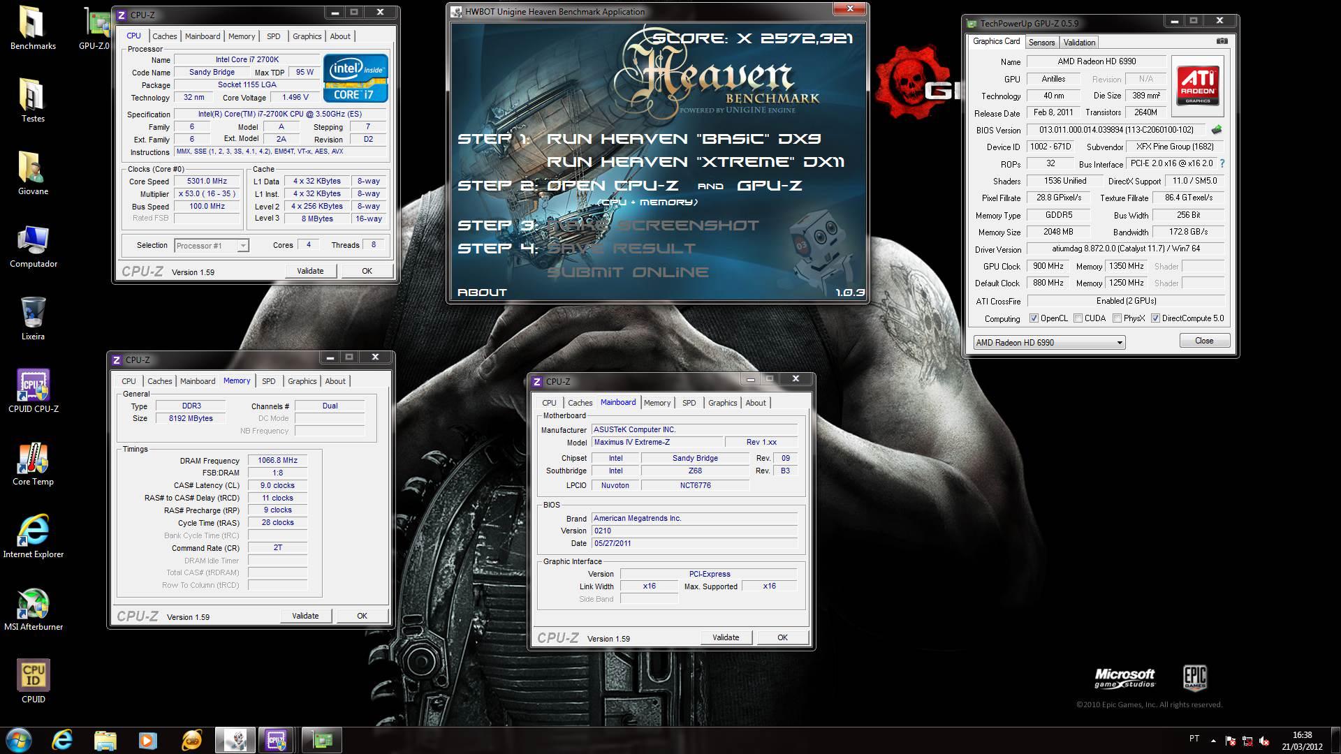
Task: Click OK in memory CPU-Z window
Action: [362, 616]
